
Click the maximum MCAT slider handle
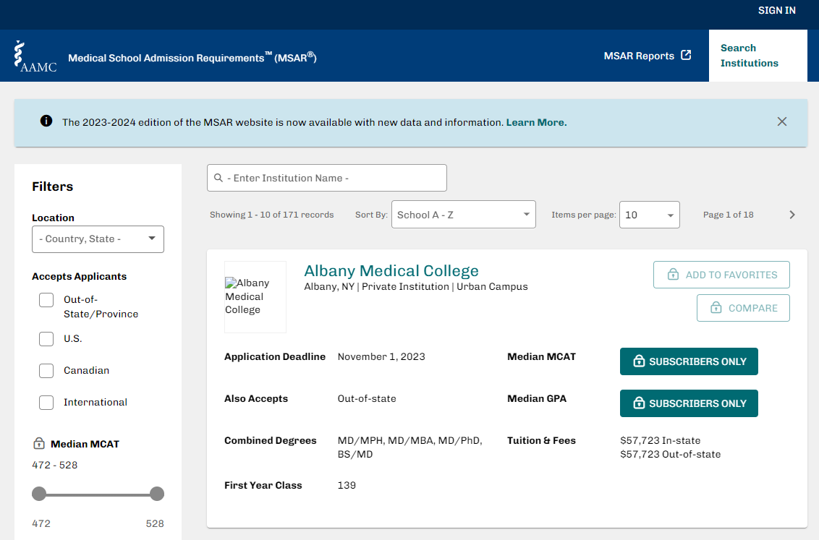tap(157, 494)
